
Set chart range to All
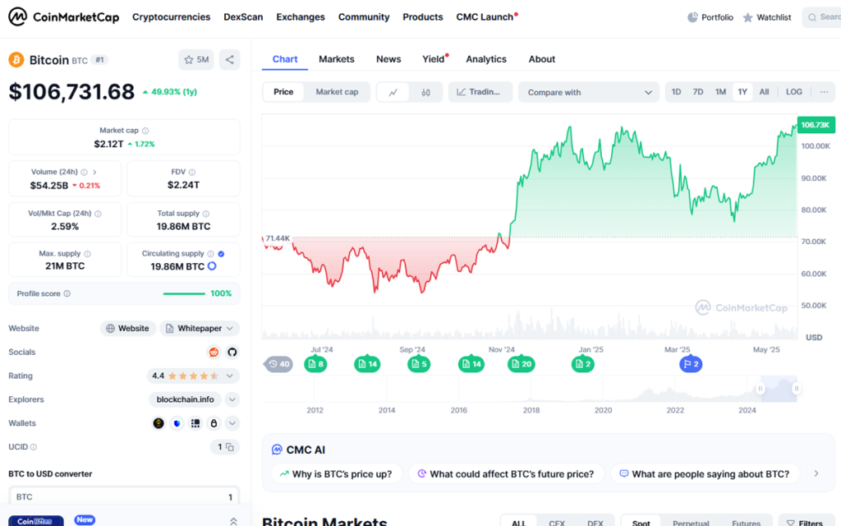765,92
